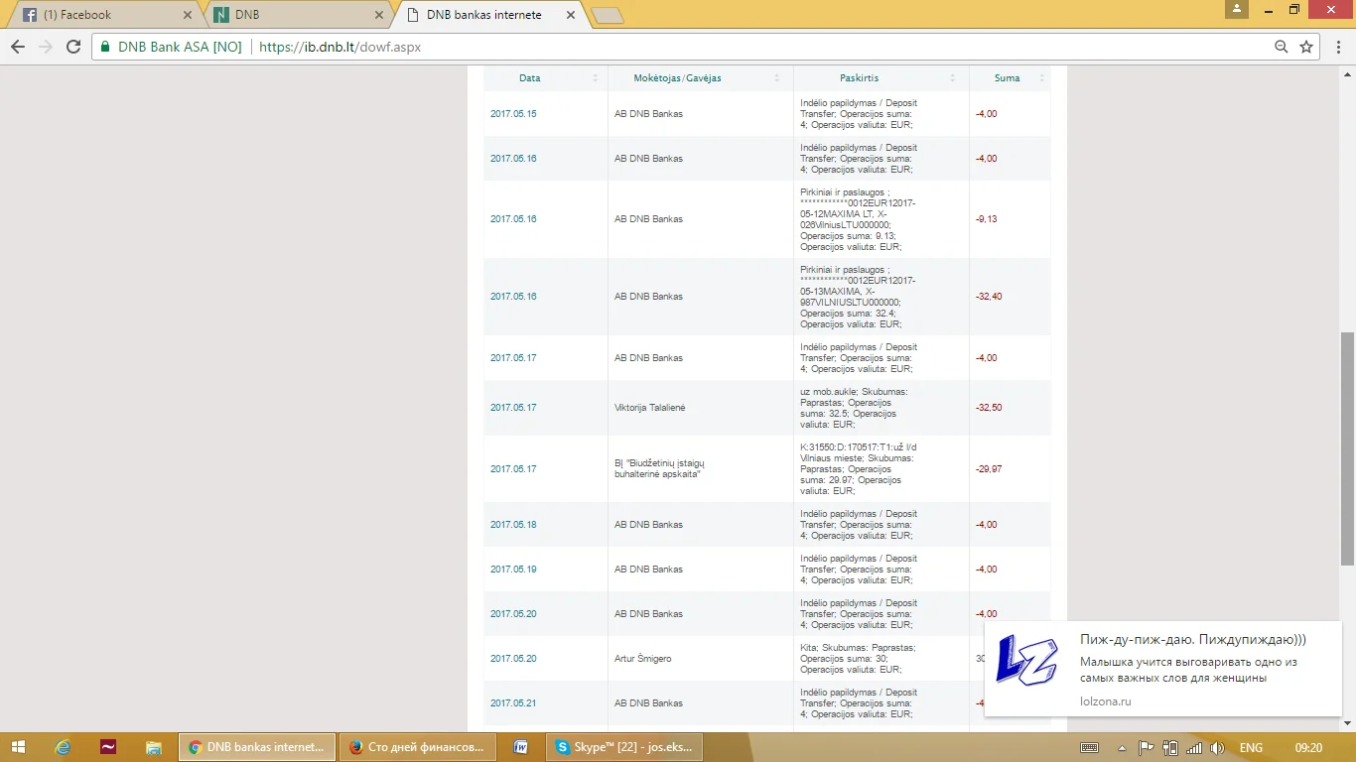Select payee Viktorija Talalienė
The height and width of the screenshot is (762, 1356).
click(x=649, y=408)
